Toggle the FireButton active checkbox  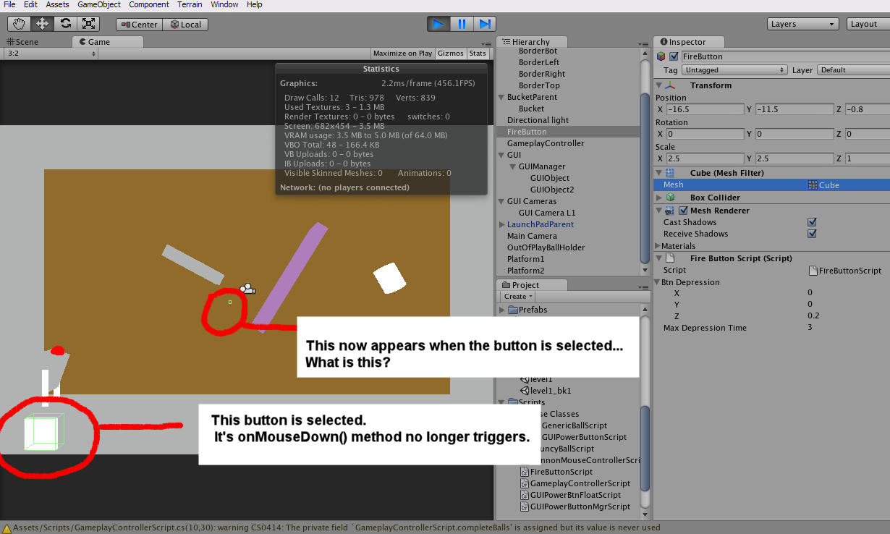pyautogui.click(x=674, y=56)
